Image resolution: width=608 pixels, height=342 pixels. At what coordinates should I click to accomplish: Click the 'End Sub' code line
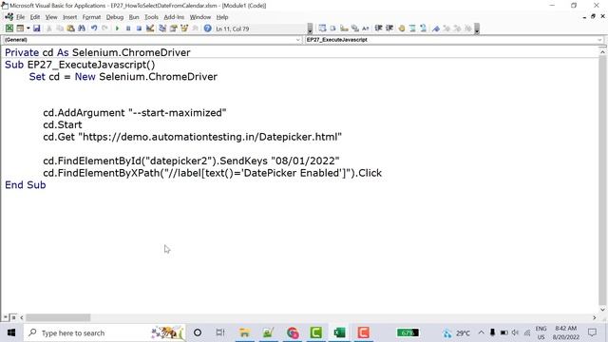(26, 185)
